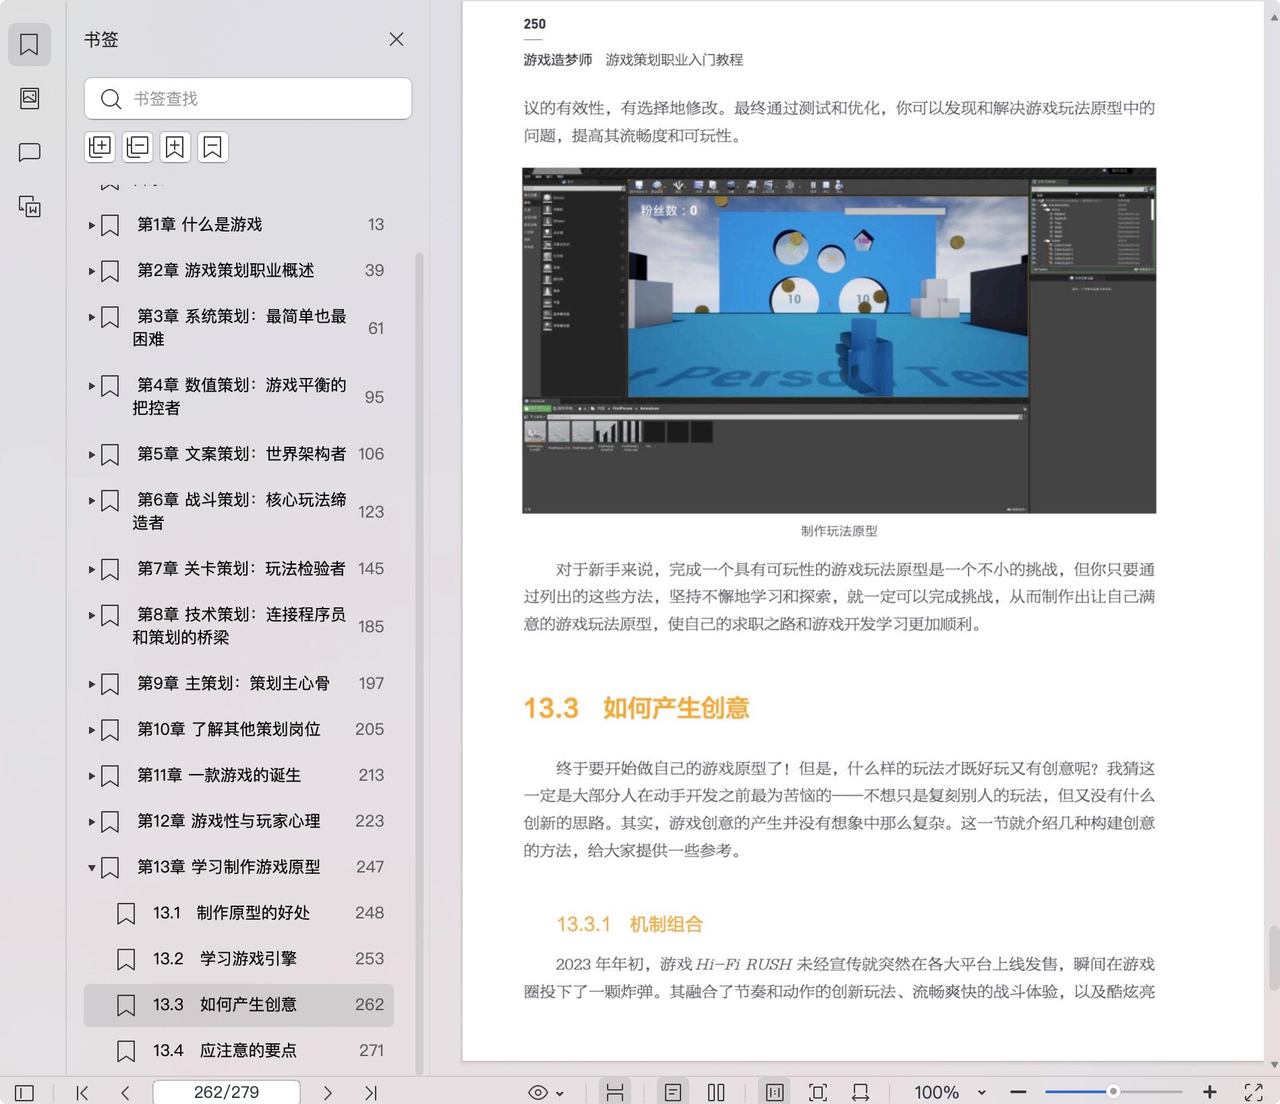1280x1104 pixels.
Task: Click document scroll-down arrow
Action: coord(1274,1065)
